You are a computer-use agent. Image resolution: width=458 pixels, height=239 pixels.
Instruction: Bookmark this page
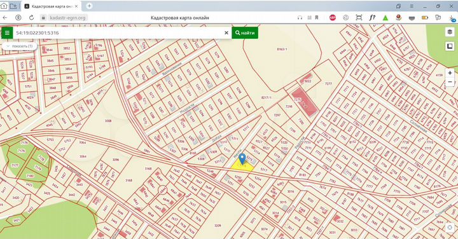pos(317,18)
